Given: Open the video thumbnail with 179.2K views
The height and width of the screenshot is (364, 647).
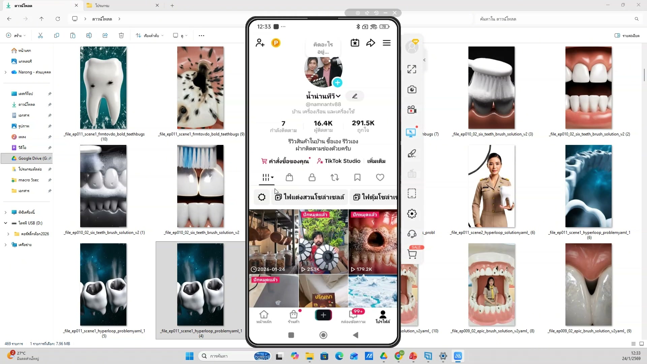Looking at the screenshot, I should click(373, 241).
